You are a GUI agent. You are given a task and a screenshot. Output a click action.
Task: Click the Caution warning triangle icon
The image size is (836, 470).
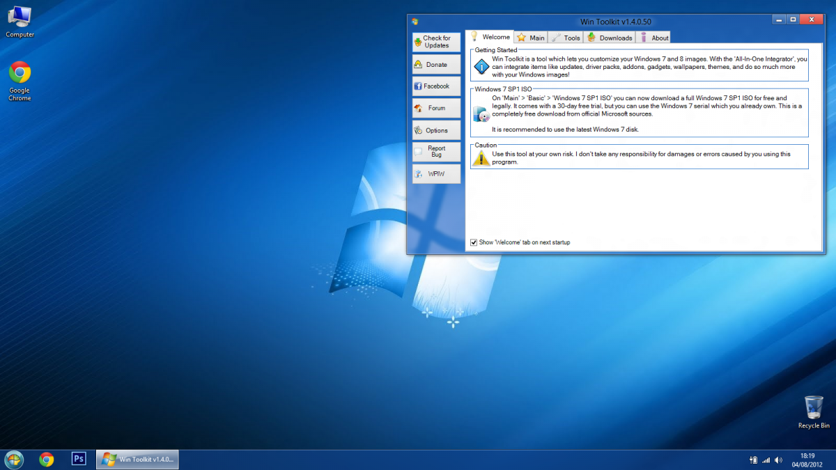click(x=481, y=158)
